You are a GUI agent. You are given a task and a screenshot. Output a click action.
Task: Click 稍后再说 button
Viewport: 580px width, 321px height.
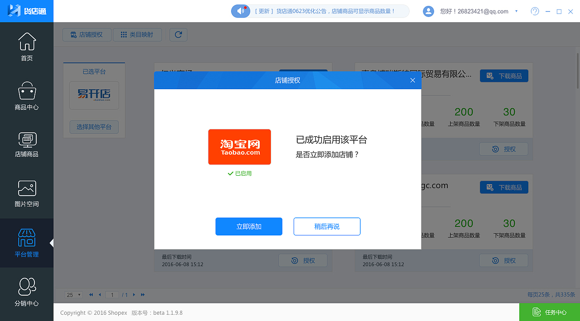pos(327,226)
